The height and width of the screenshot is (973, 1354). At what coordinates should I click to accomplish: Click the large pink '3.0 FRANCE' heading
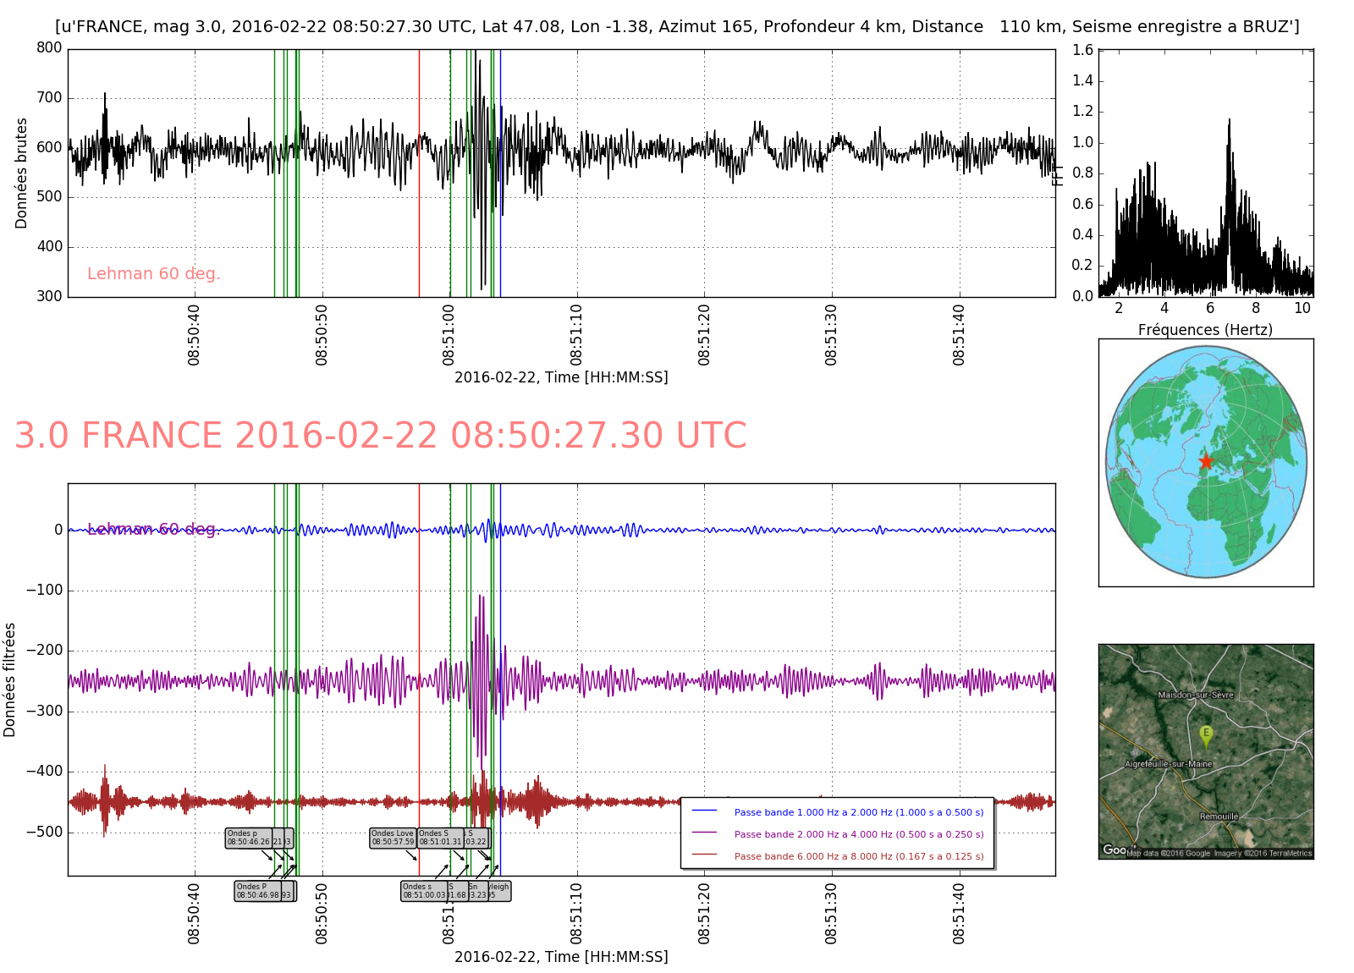click(380, 436)
